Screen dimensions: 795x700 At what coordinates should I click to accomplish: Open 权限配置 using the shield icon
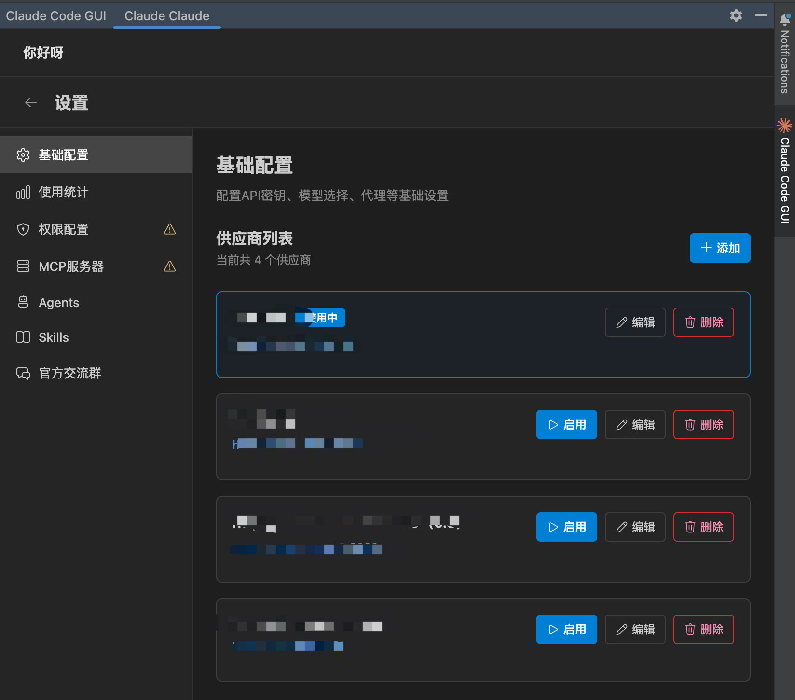click(x=23, y=229)
